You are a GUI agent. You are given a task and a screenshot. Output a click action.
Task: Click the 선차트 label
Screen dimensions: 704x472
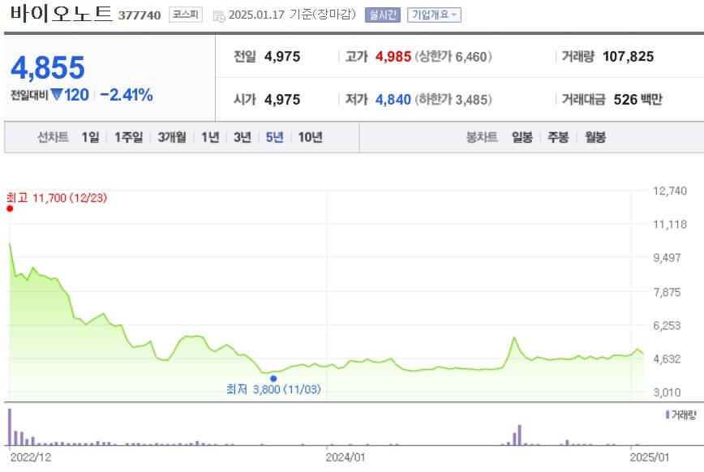[x=53, y=137]
